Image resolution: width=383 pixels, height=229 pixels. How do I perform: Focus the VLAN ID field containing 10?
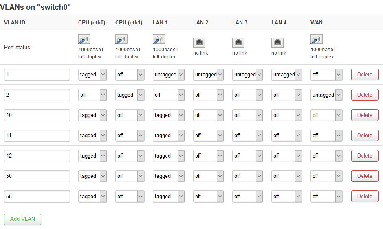tap(37, 115)
